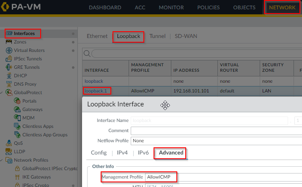This screenshot has width=302, height=187.
Task: Select Interfaces in the sidebar
Action: [x=24, y=33]
